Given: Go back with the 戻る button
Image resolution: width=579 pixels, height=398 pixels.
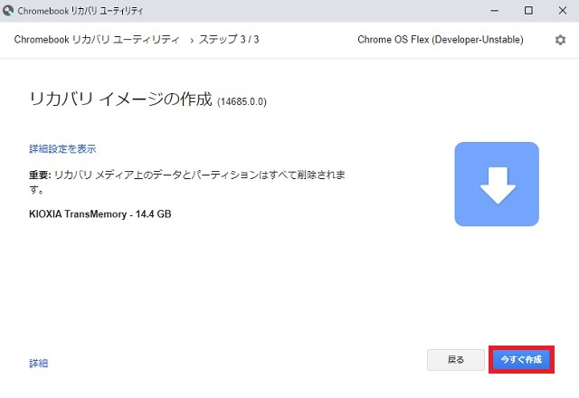Looking at the screenshot, I should [456, 360].
